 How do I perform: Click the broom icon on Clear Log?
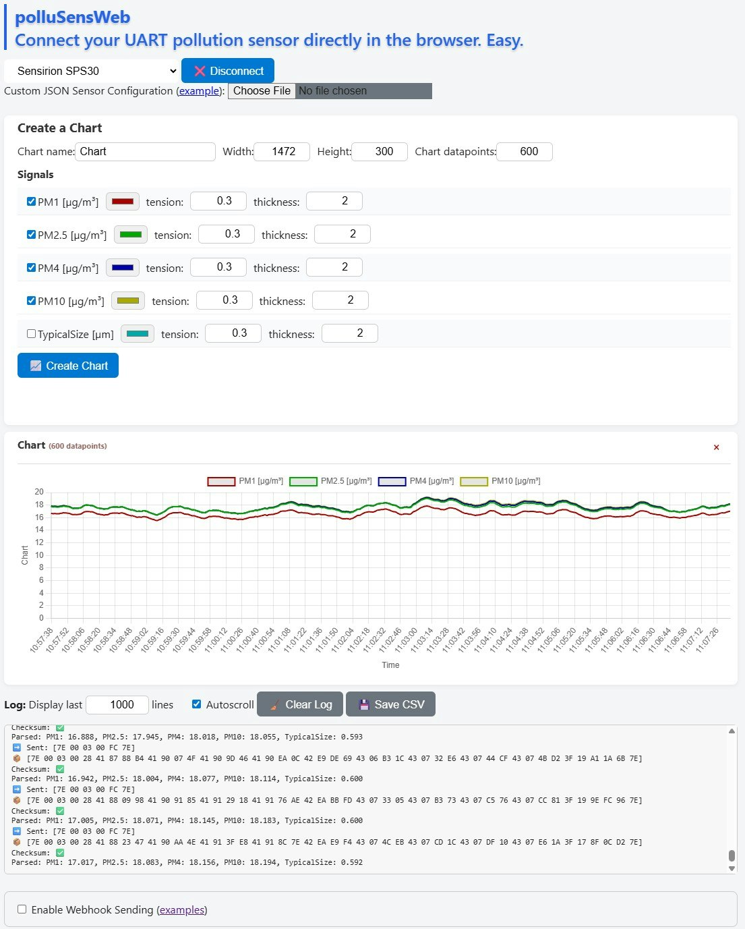coord(274,704)
